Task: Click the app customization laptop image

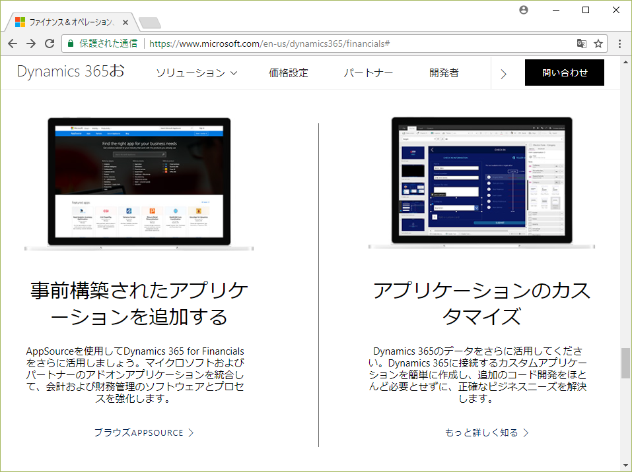Action: coord(481,183)
